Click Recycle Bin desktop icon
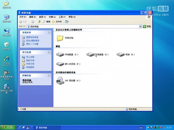 coord(7,46)
